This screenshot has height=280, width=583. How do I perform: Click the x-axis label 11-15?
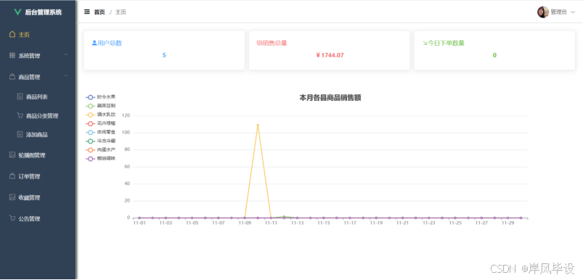[x=324, y=223]
